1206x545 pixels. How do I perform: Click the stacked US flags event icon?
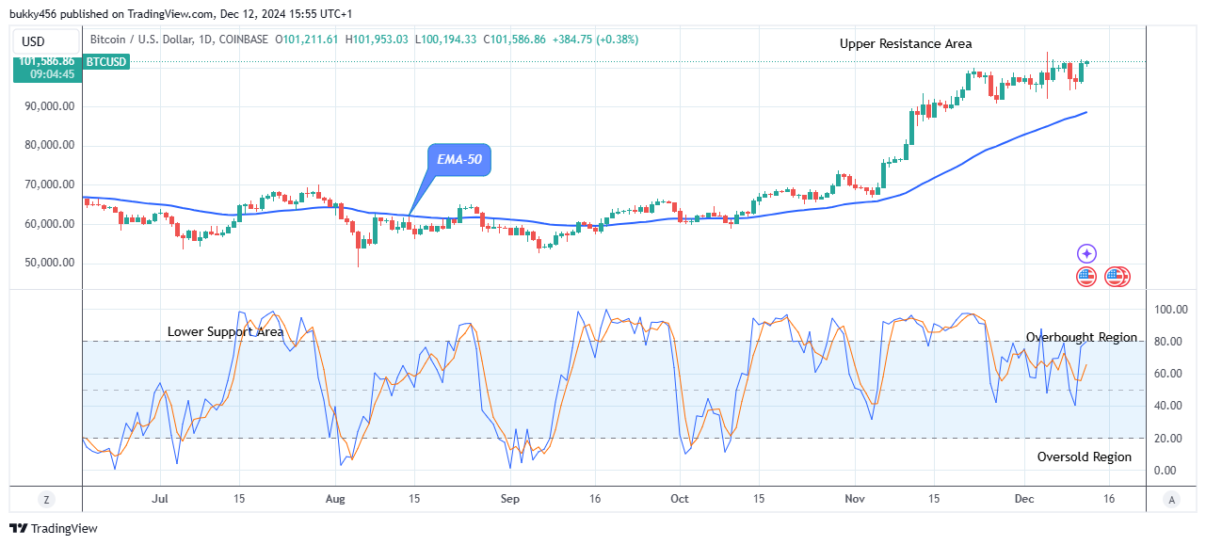point(1117,277)
